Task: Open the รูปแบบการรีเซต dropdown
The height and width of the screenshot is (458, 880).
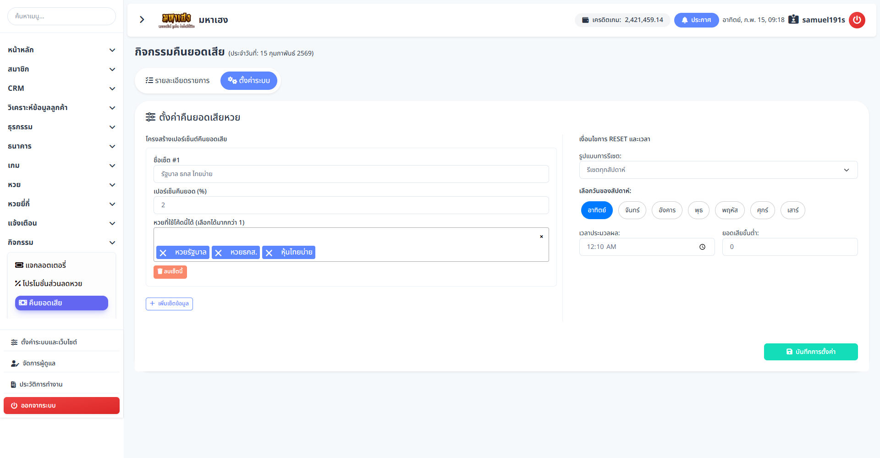Action: coord(718,170)
